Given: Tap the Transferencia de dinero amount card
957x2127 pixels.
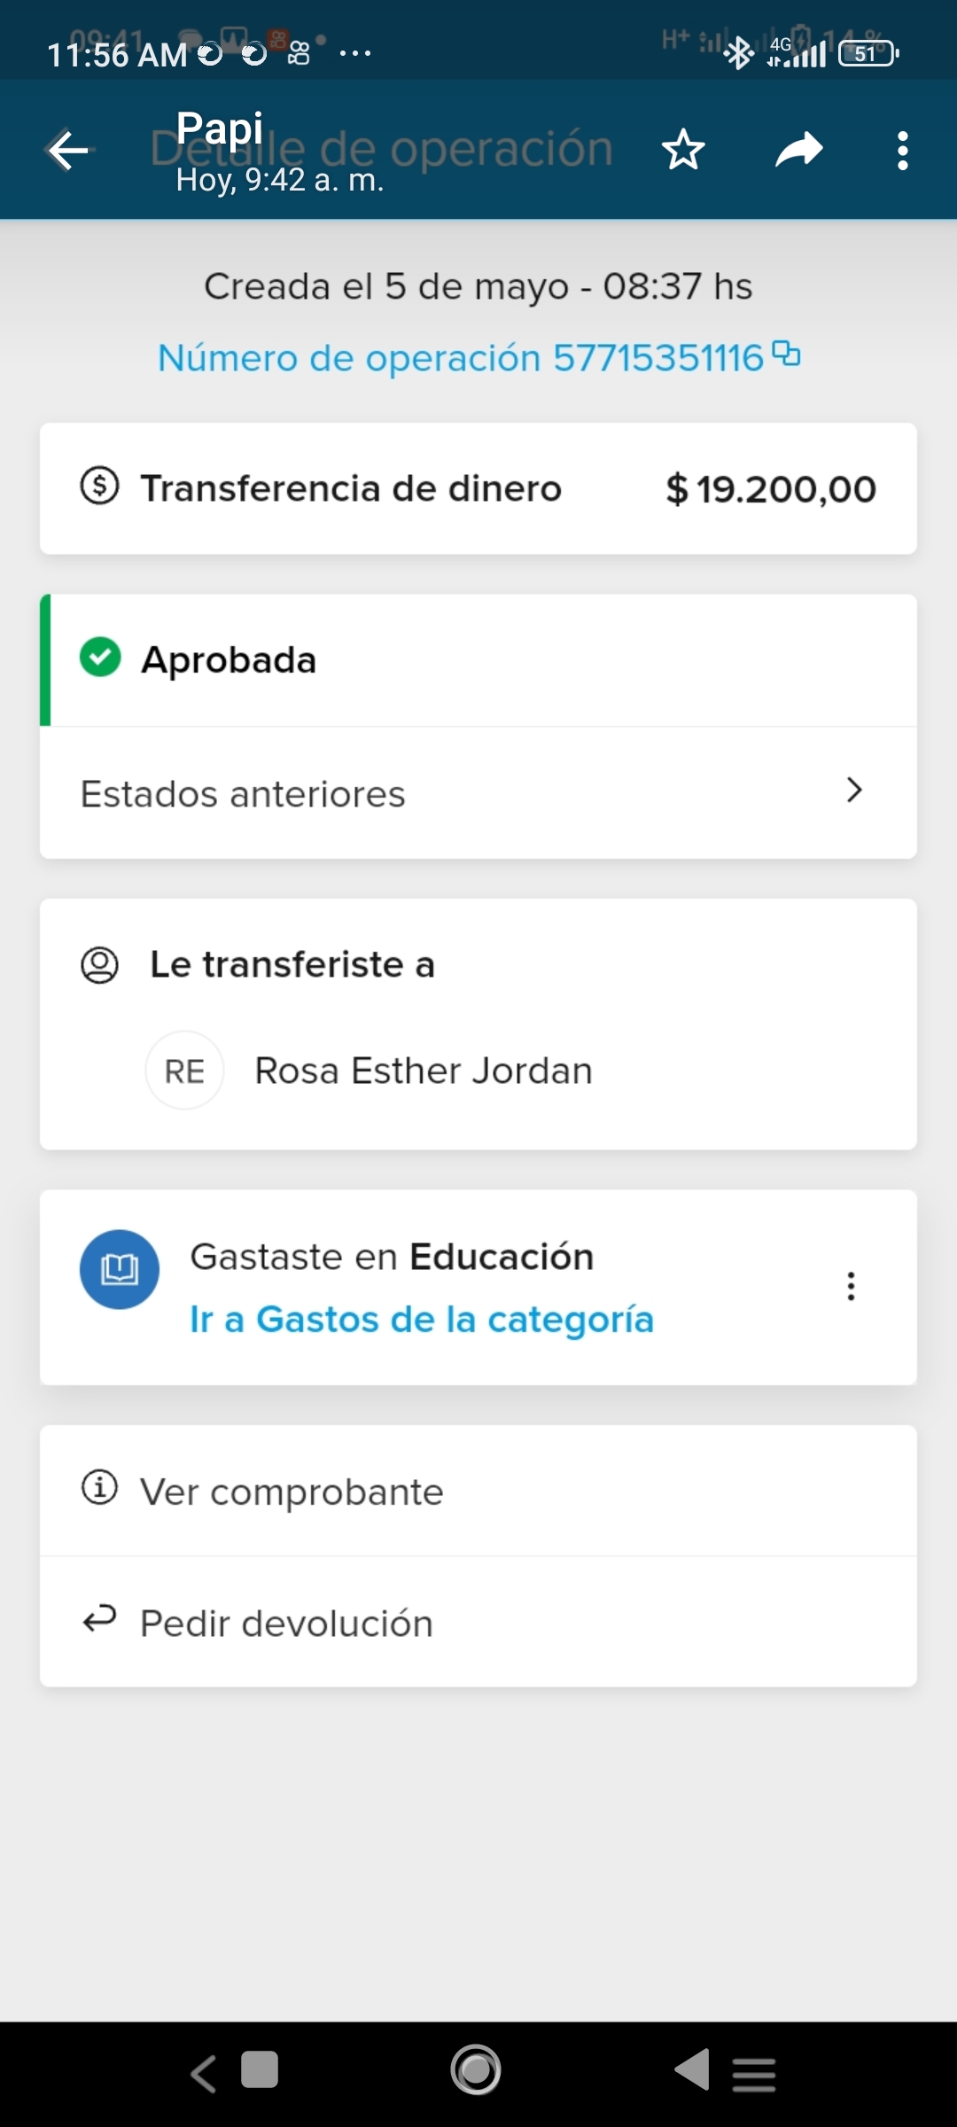Looking at the screenshot, I should (478, 489).
